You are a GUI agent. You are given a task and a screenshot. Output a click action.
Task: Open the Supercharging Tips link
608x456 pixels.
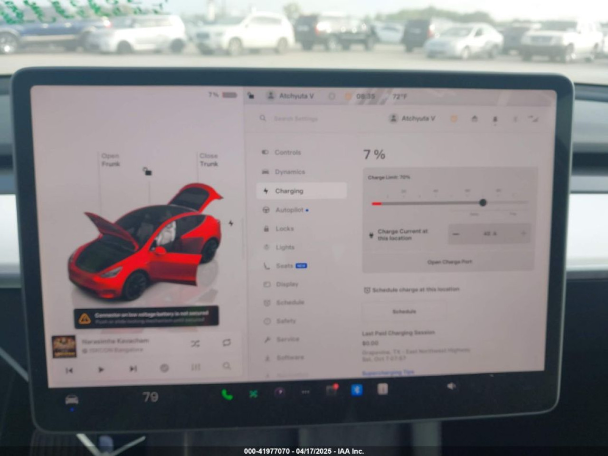[x=388, y=373]
